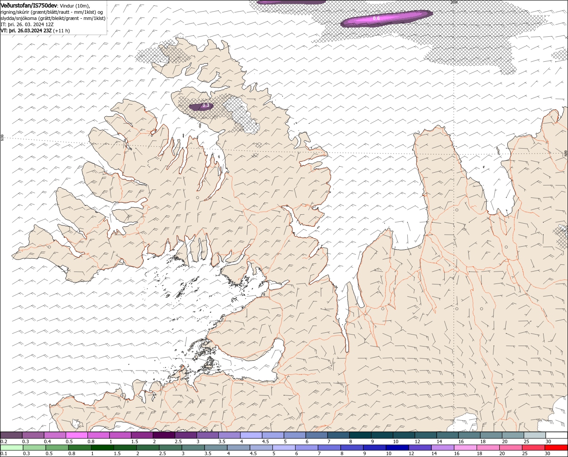Select the lower-row darkest green swatch at 1
568x457 pixels.
pyautogui.click(x=103, y=448)
